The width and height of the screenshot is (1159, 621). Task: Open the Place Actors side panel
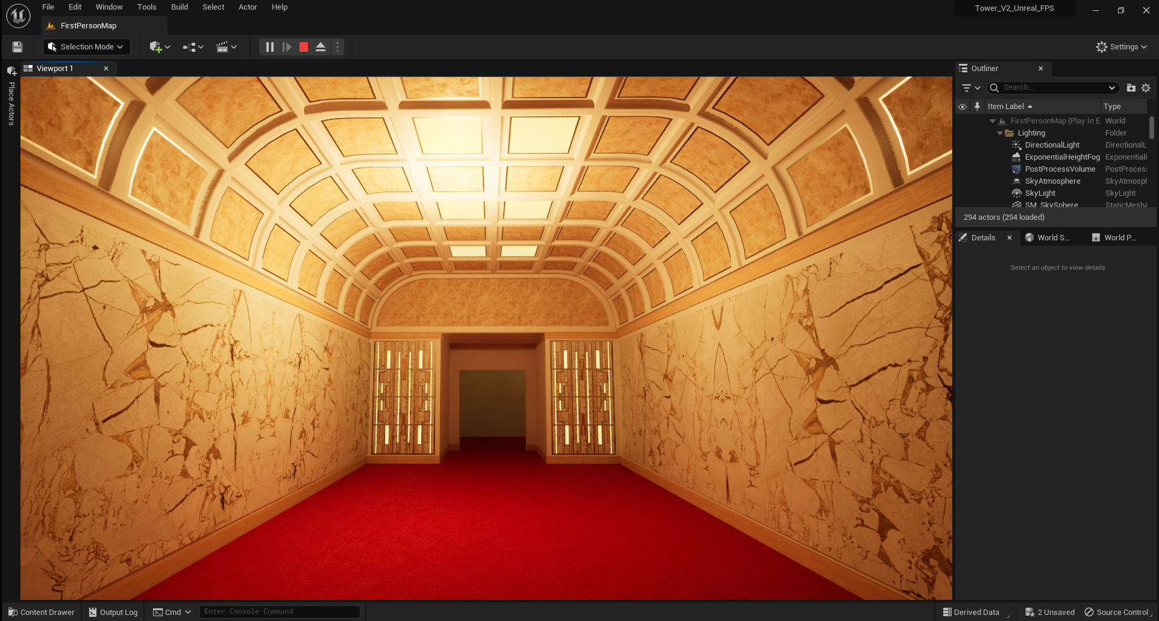11,96
